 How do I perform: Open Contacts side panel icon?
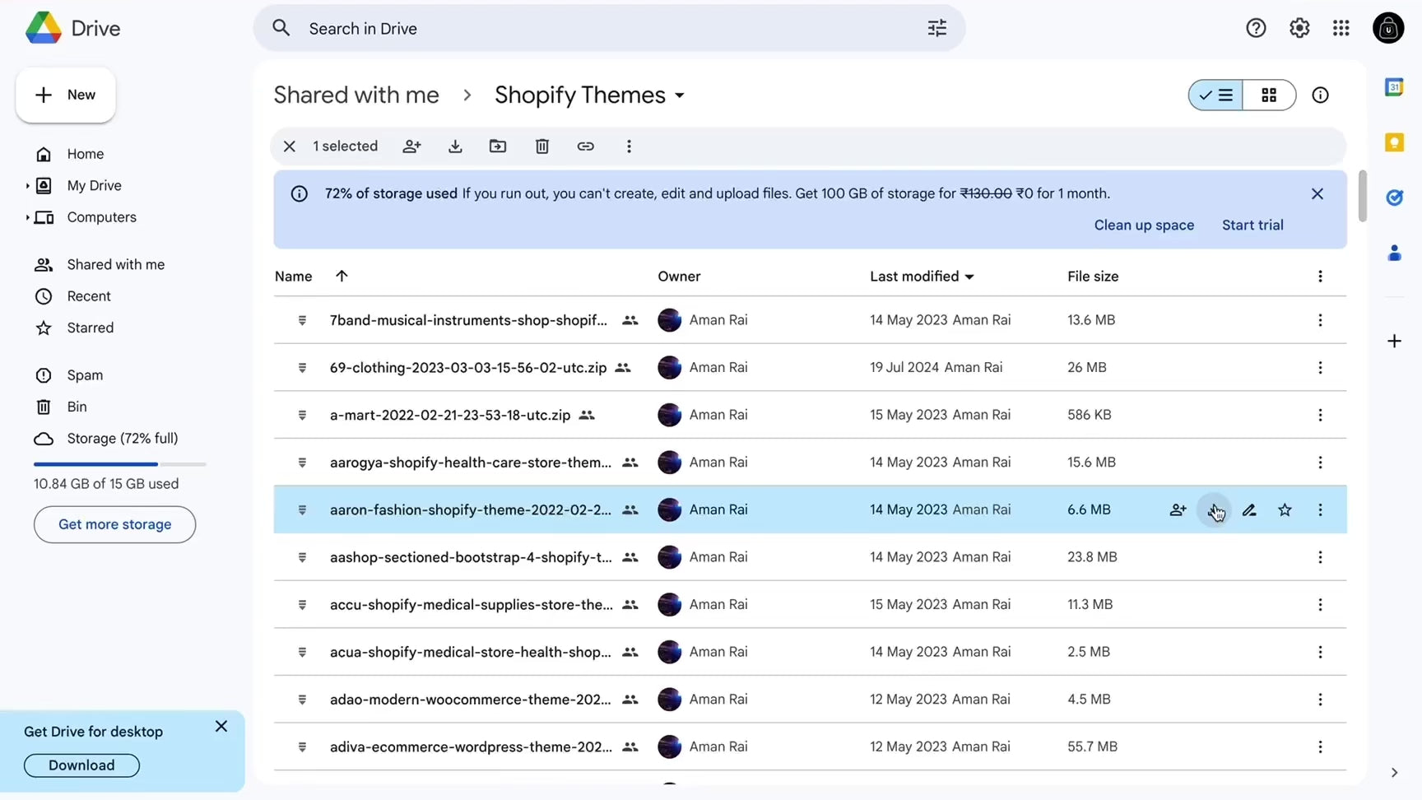click(1394, 253)
